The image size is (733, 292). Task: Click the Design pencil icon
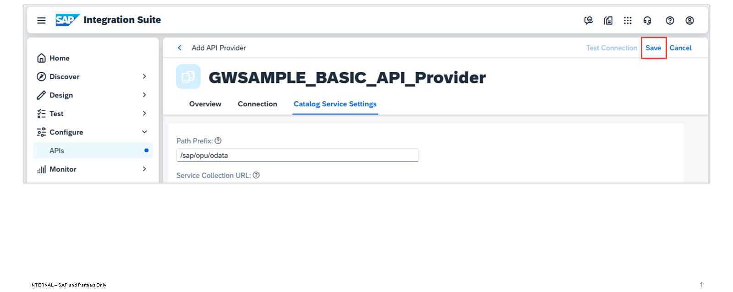(x=41, y=95)
